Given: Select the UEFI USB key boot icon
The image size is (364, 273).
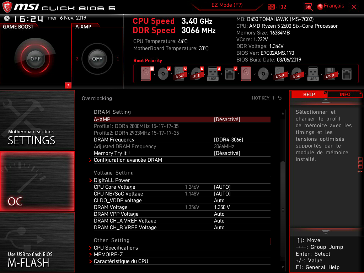Looking at the screenshot, I should pos(214,74).
